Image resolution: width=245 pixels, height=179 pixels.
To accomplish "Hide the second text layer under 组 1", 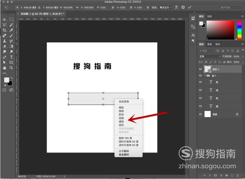I will [x=201, y=90].
